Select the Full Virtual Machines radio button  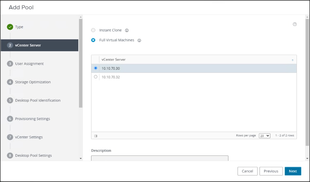[93, 40]
